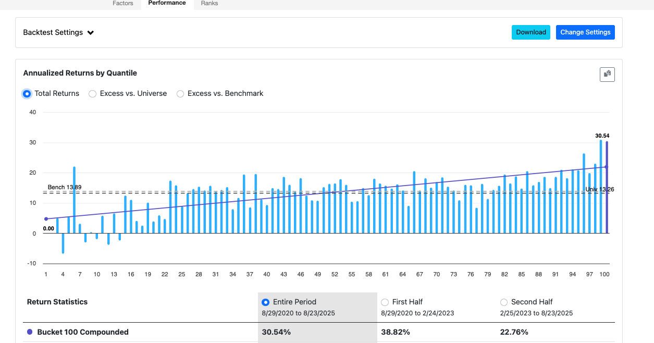This screenshot has height=343, width=654.
Task: Select Excess vs. Benchmark radio button
Action: (180, 94)
